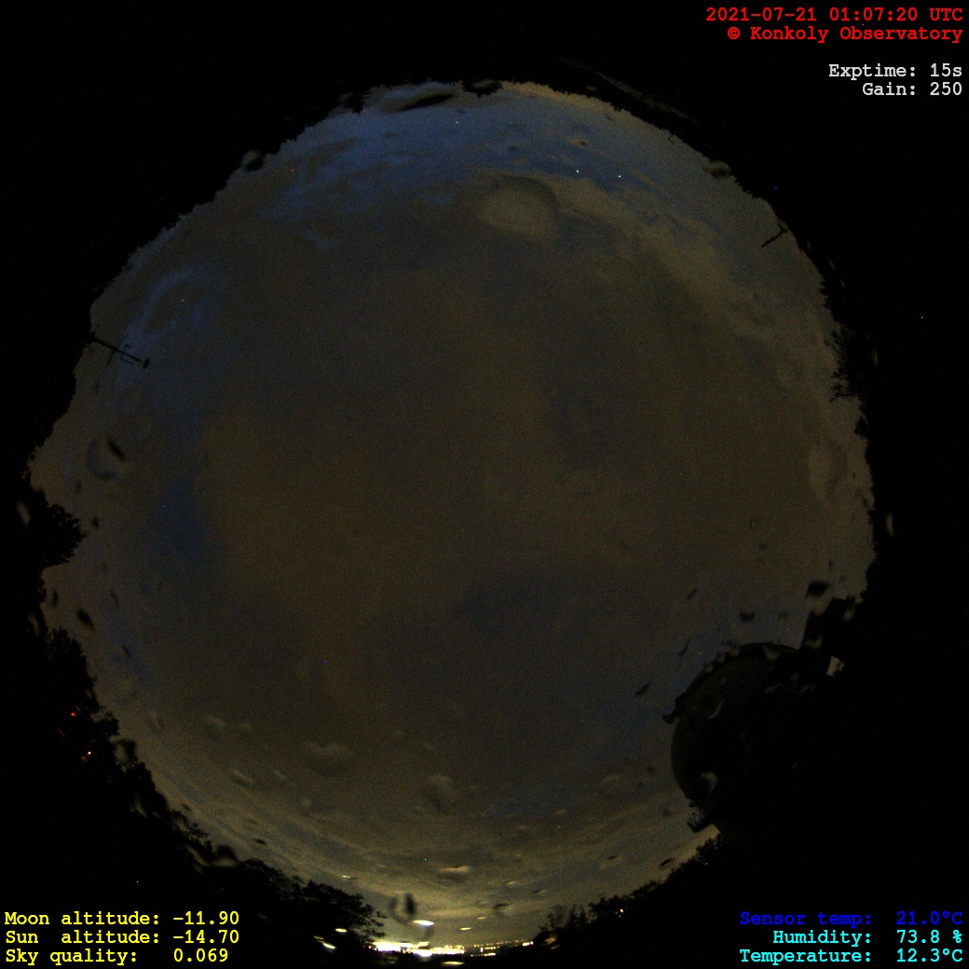969x969 pixels.
Task: Click the blue Sensor temp reading
Action: 850,919
